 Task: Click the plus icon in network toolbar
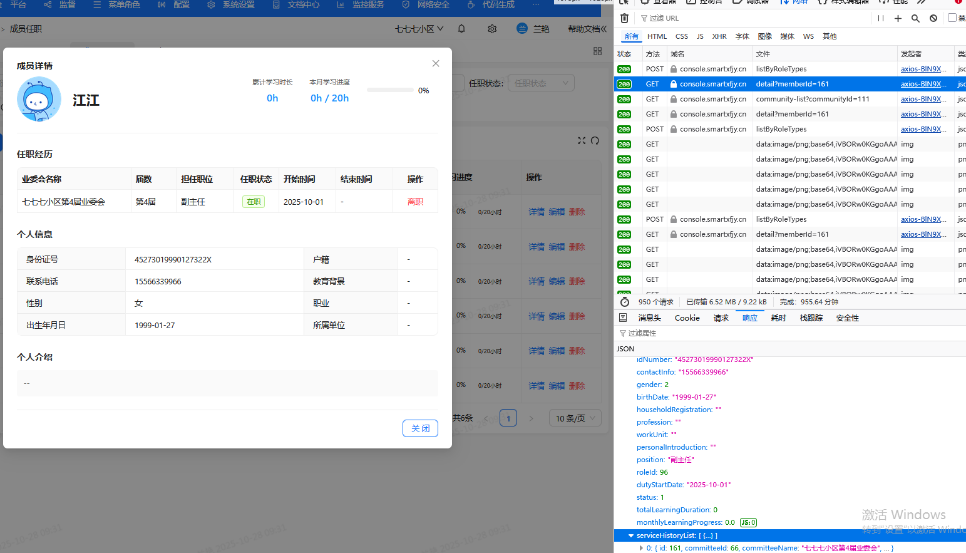click(x=898, y=18)
